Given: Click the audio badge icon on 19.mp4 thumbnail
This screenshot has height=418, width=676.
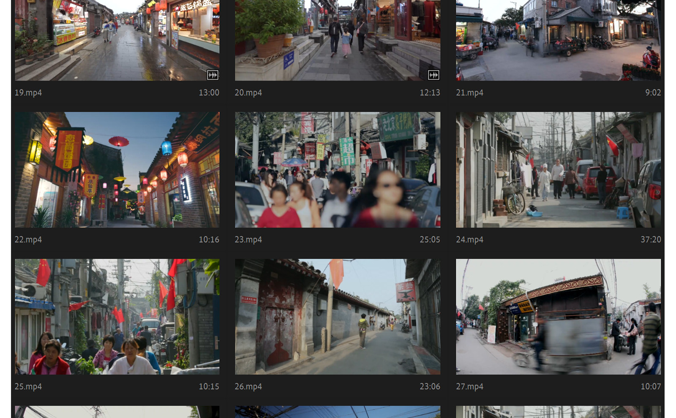Looking at the screenshot, I should point(213,75).
